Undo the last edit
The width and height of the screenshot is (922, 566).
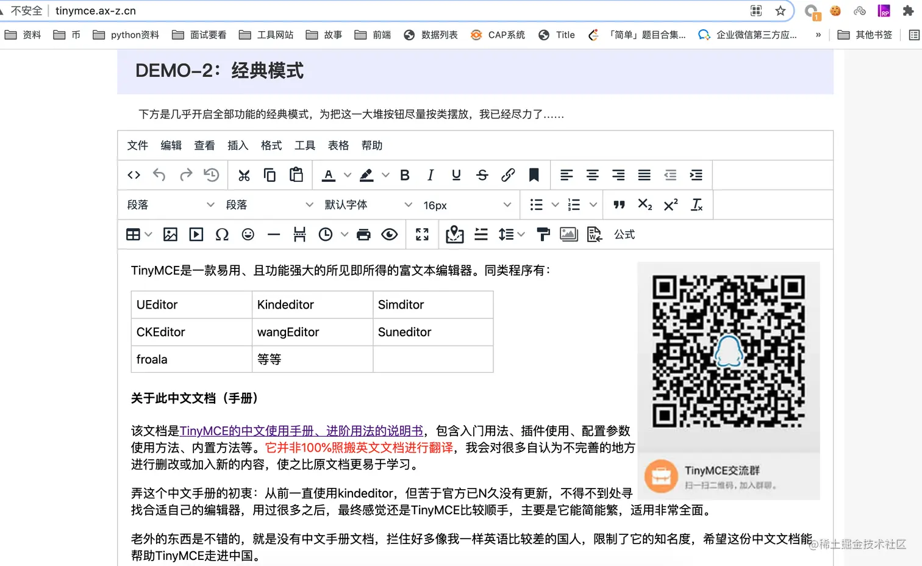[159, 176]
